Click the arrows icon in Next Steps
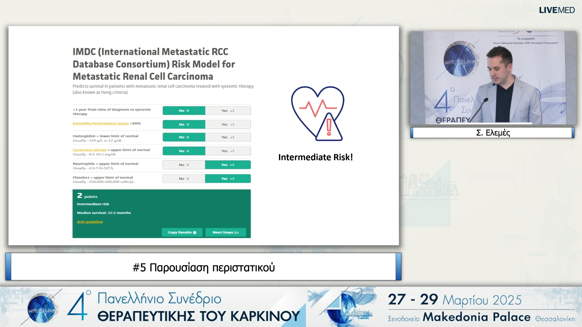 [x=237, y=233]
